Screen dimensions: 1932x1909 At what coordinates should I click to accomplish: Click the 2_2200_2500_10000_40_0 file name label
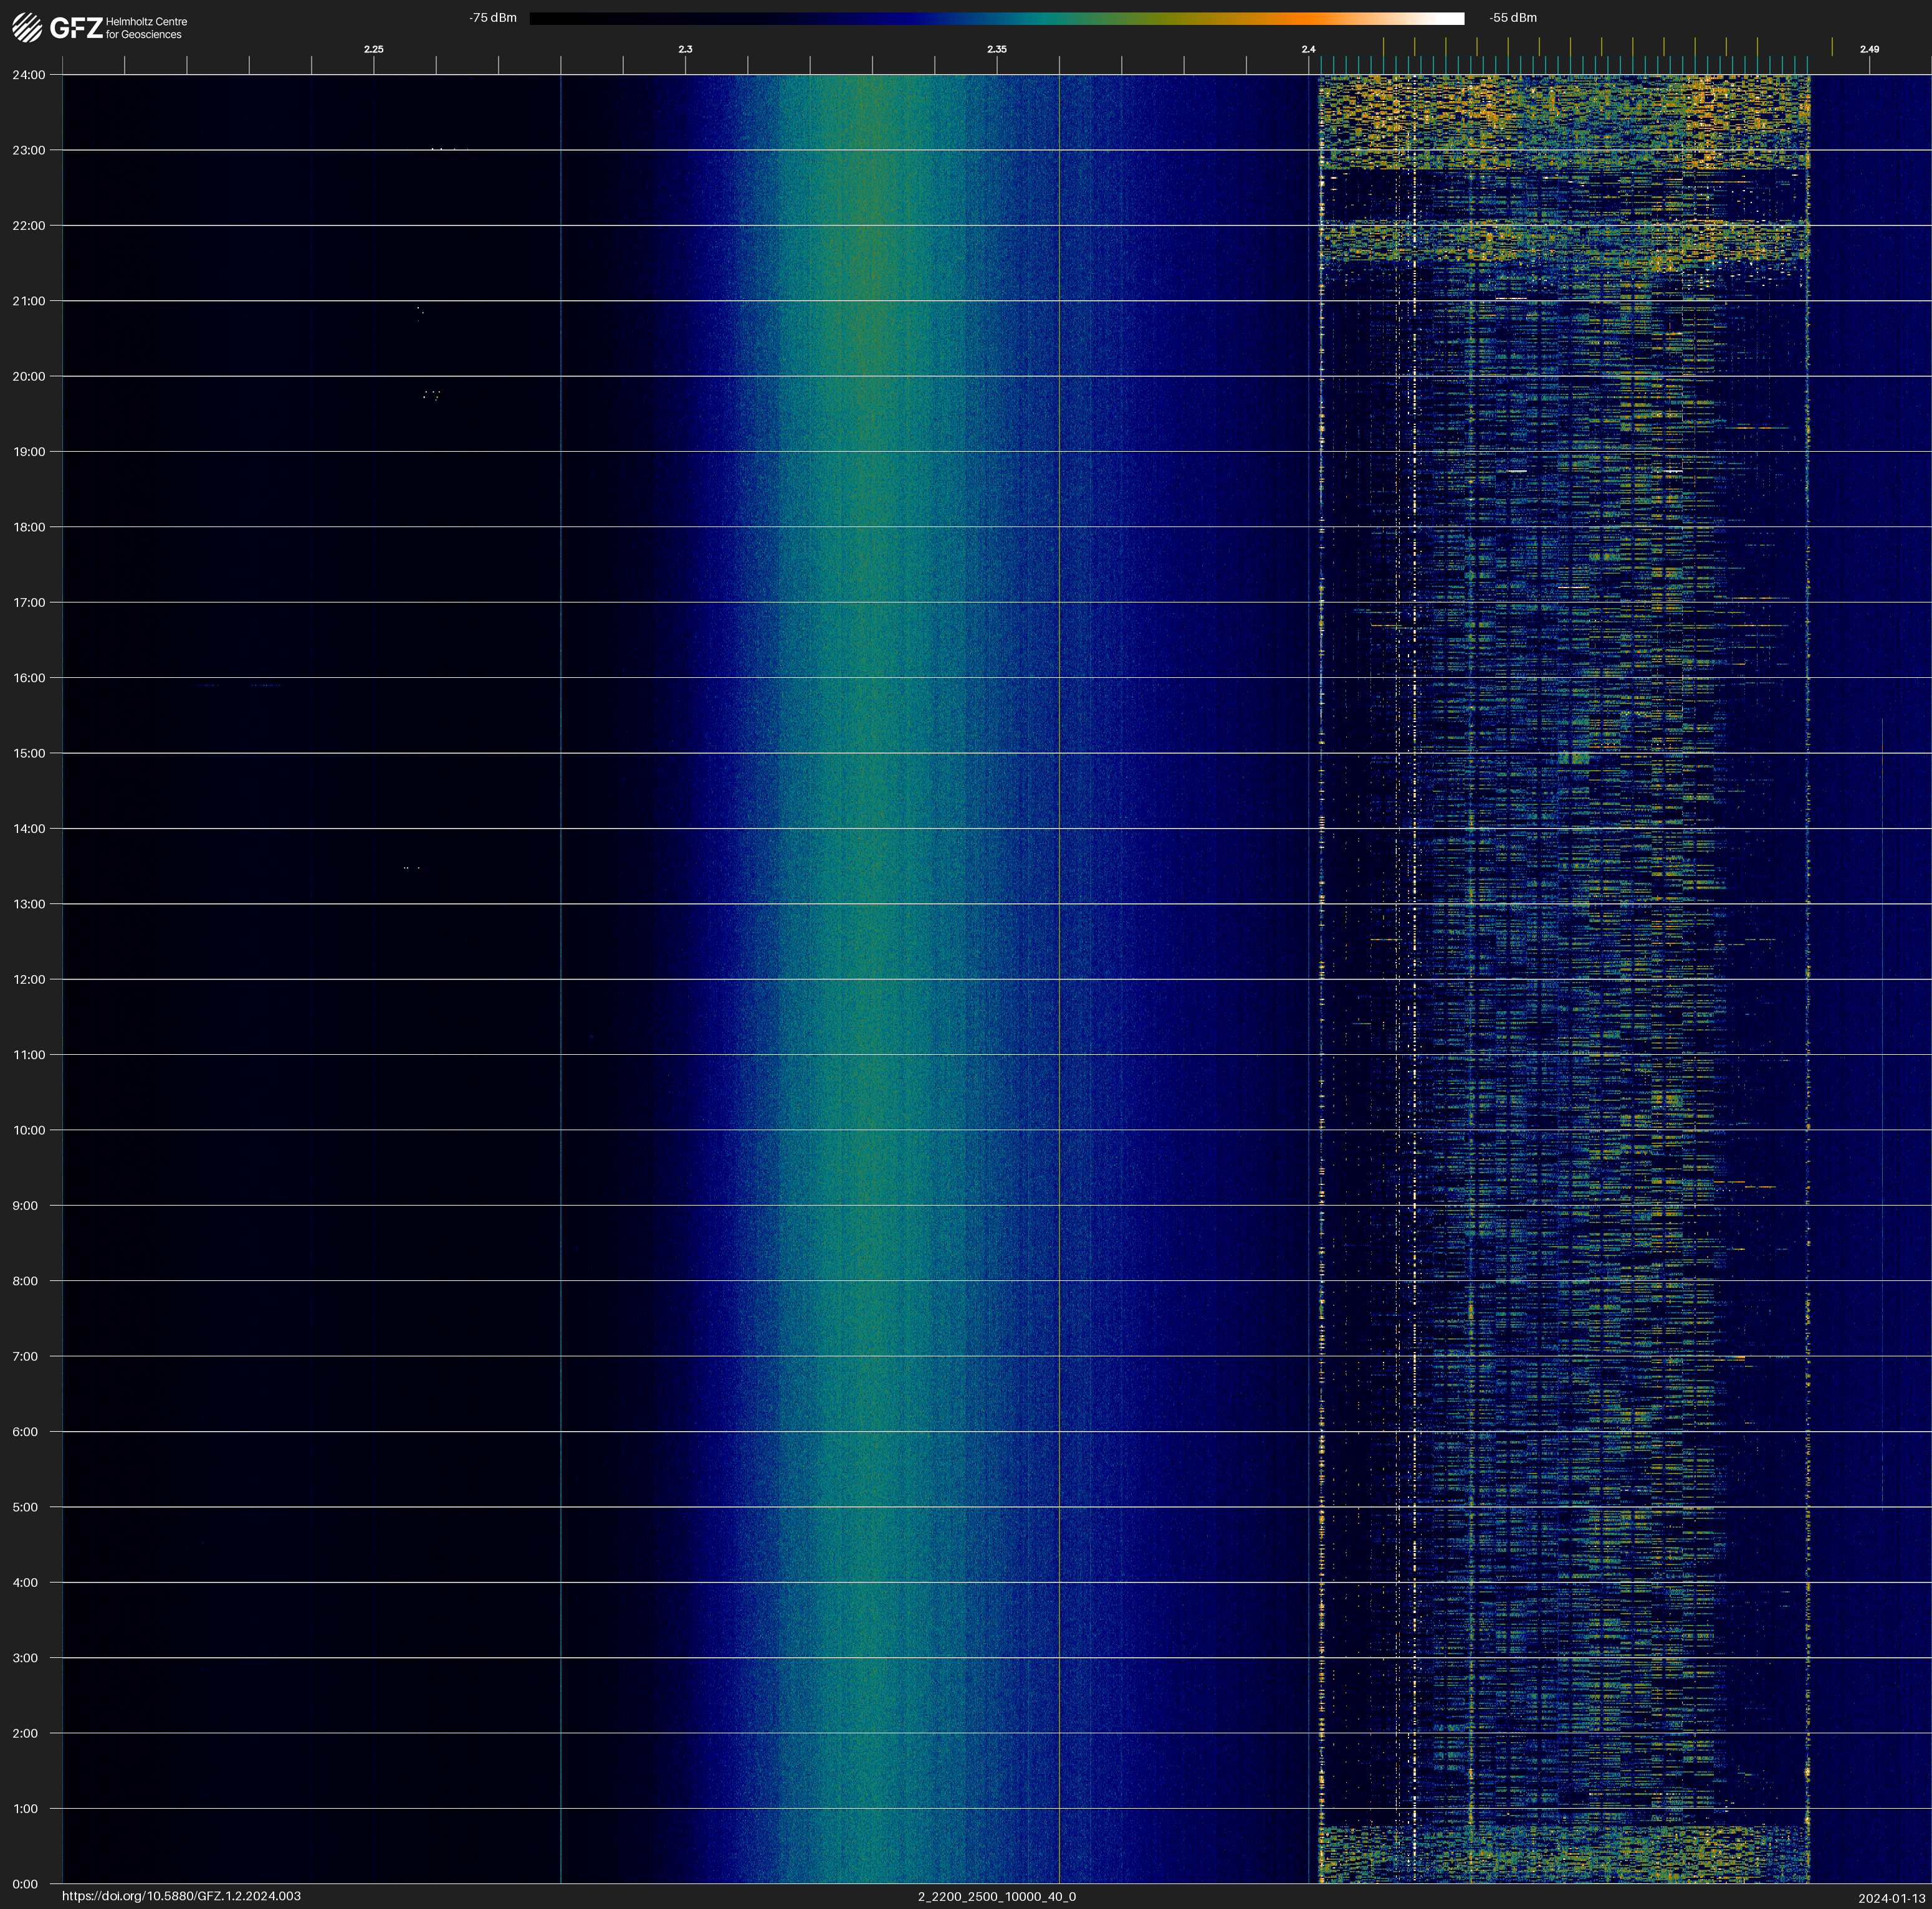(996, 1896)
